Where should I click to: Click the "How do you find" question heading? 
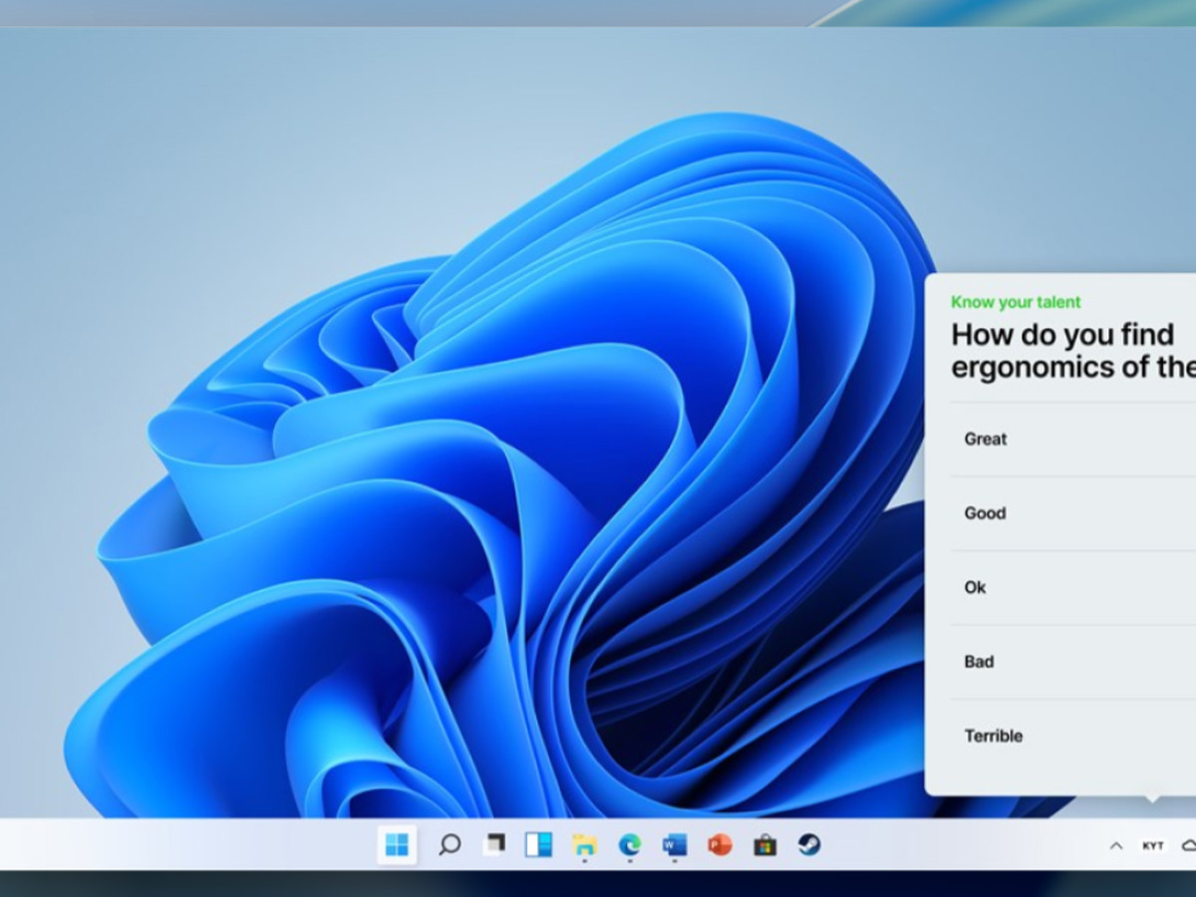click(x=1062, y=334)
